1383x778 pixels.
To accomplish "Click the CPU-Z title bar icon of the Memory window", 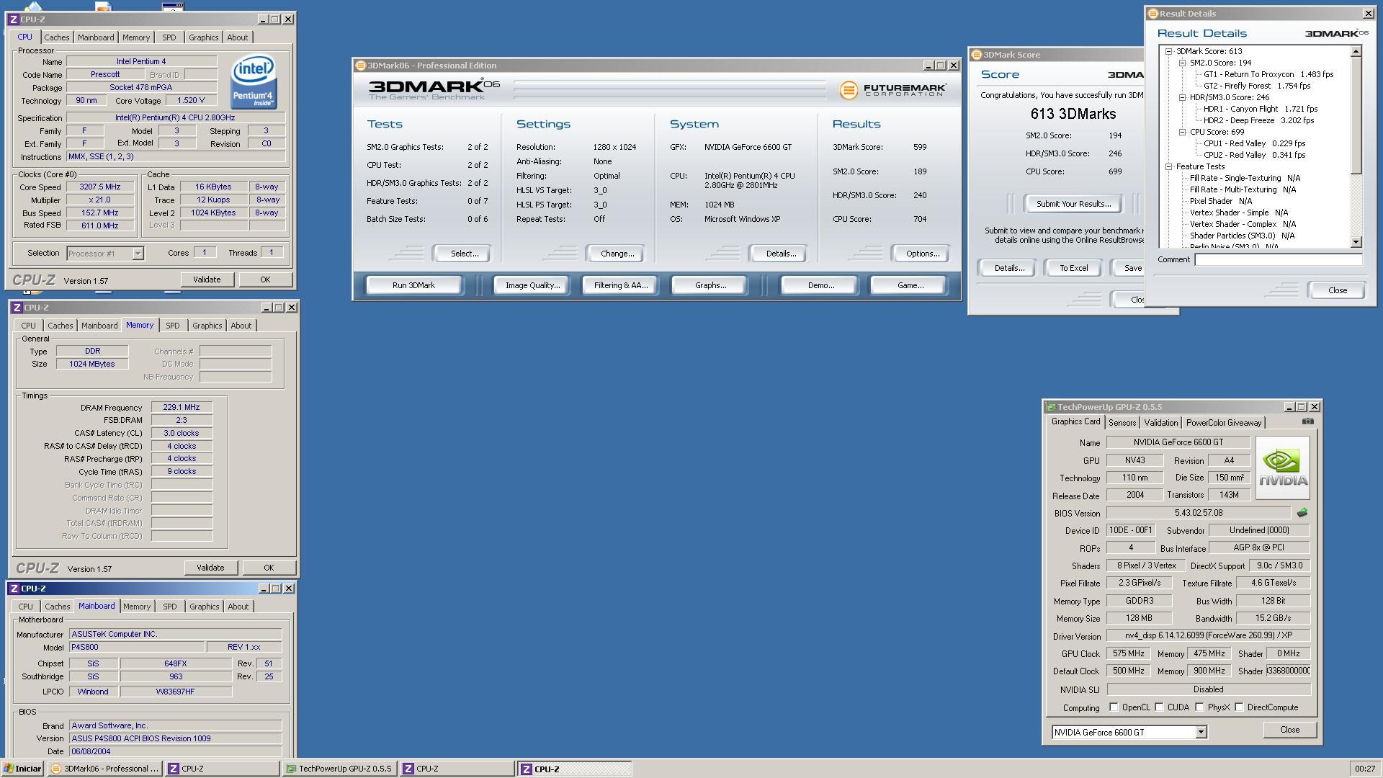I will click(x=17, y=308).
